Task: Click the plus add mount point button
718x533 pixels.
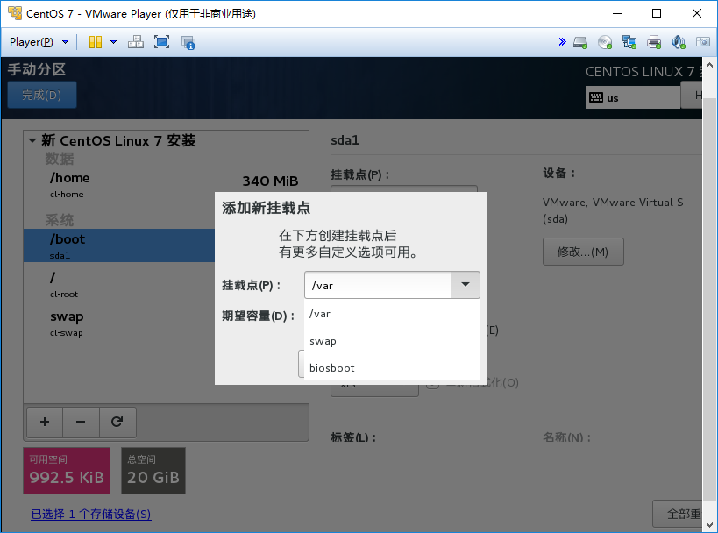Action: click(45, 422)
